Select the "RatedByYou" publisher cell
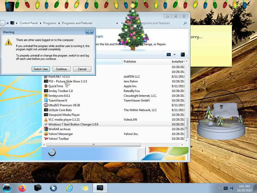Viewport: 257px width, 193px height. click(x=132, y=91)
